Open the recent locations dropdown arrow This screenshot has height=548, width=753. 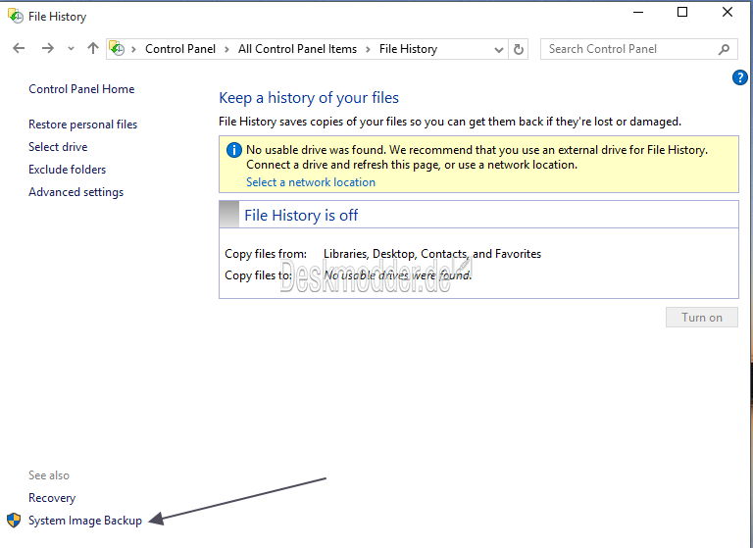pyautogui.click(x=71, y=49)
